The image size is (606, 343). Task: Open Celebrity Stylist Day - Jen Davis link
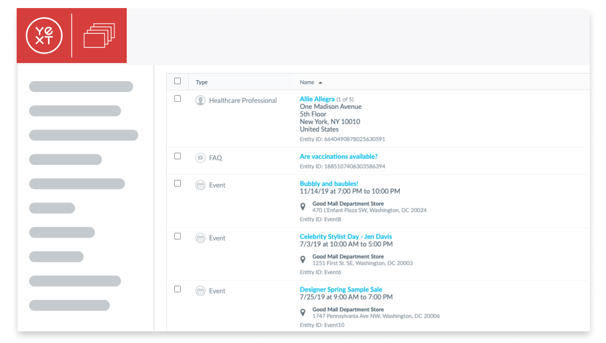(346, 237)
